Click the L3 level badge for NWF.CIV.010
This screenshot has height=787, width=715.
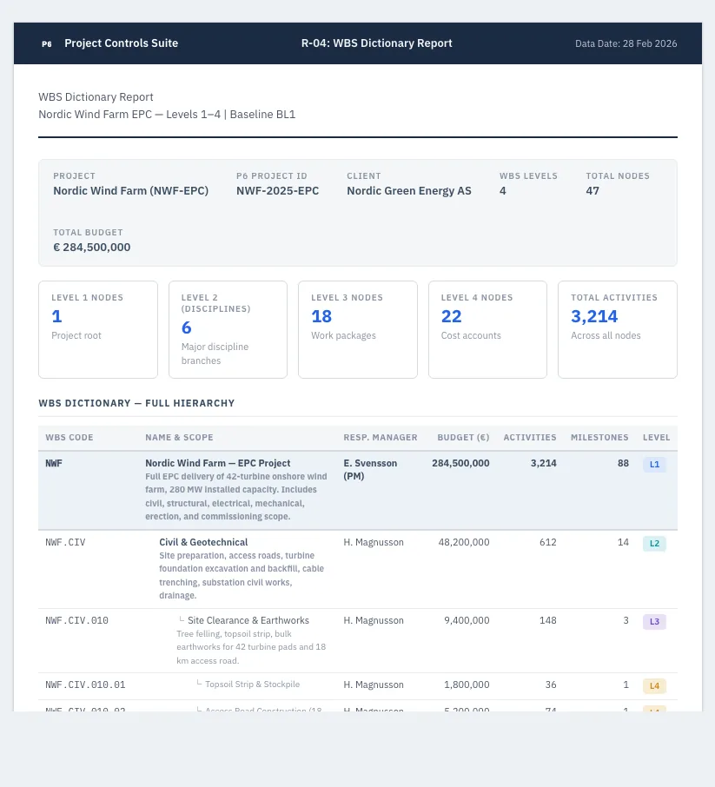(x=654, y=621)
